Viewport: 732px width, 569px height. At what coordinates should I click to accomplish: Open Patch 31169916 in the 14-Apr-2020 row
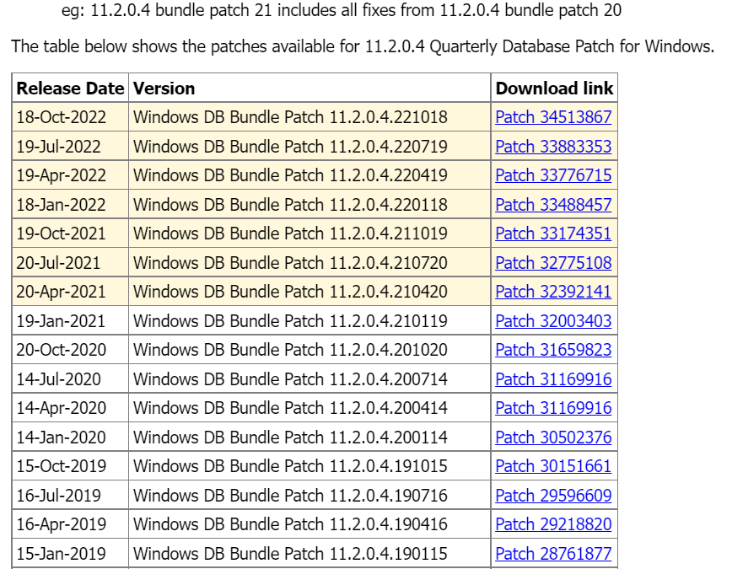(x=553, y=408)
